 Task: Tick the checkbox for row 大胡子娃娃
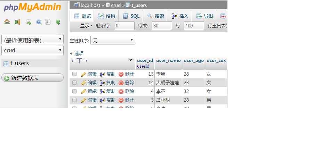[x=74, y=83]
